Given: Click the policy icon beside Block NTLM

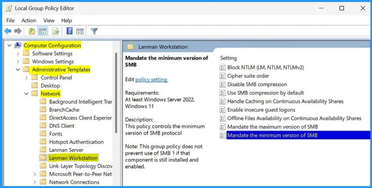Looking at the screenshot, I should (x=223, y=67).
